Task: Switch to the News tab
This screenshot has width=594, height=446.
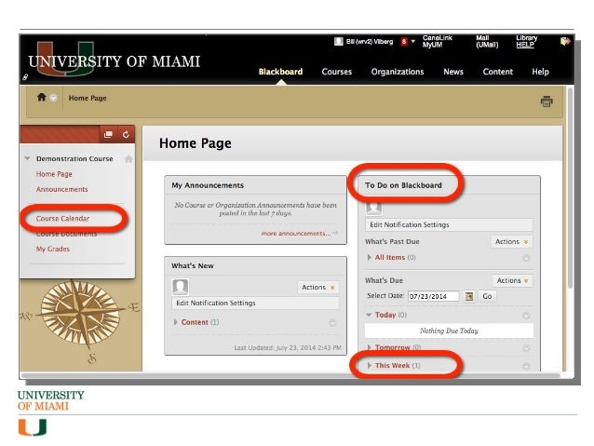Action: [x=453, y=72]
